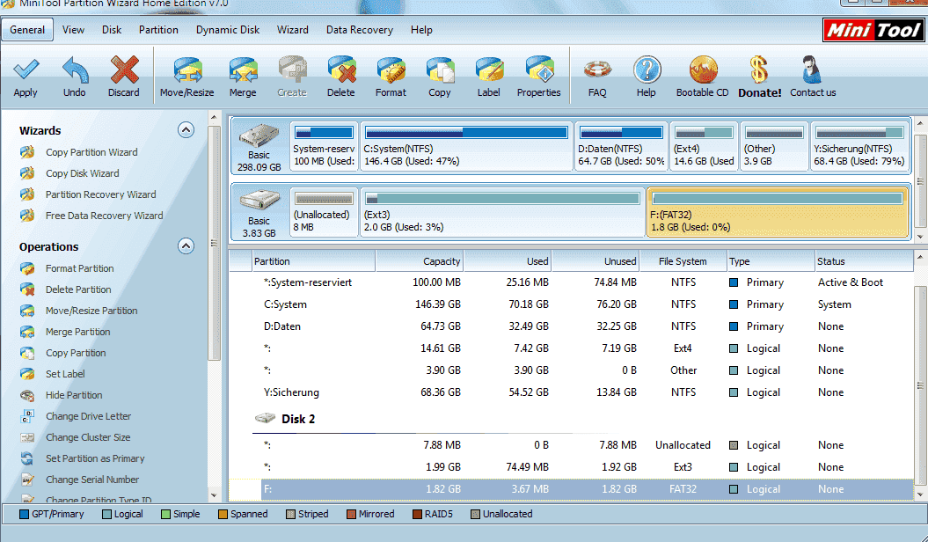The width and height of the screenshot is (928, 542).
Task: Select the D:Daten partition row
Action: [571, 326]
